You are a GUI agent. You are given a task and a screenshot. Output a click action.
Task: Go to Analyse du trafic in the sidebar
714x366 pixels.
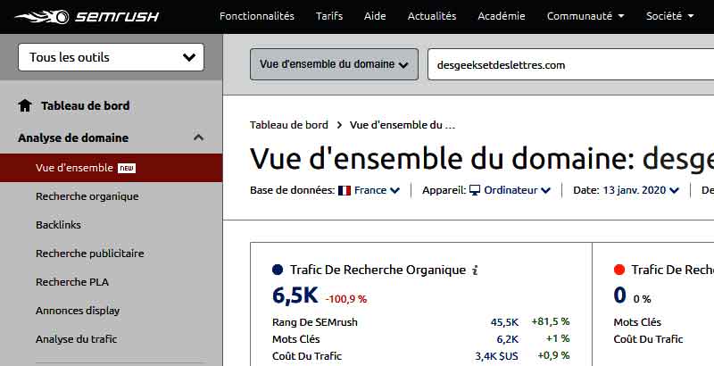click(77, 339)
